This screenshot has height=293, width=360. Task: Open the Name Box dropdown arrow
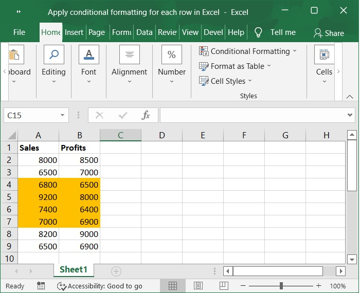pos(63,115)
